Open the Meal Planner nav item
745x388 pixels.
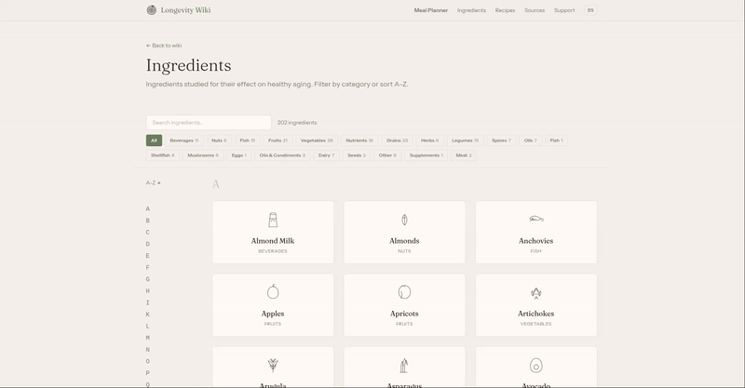pos(431,10)
